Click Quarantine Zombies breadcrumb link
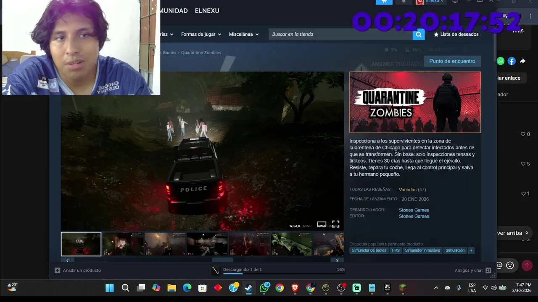The image size is (538, 302). pos(201,52)
